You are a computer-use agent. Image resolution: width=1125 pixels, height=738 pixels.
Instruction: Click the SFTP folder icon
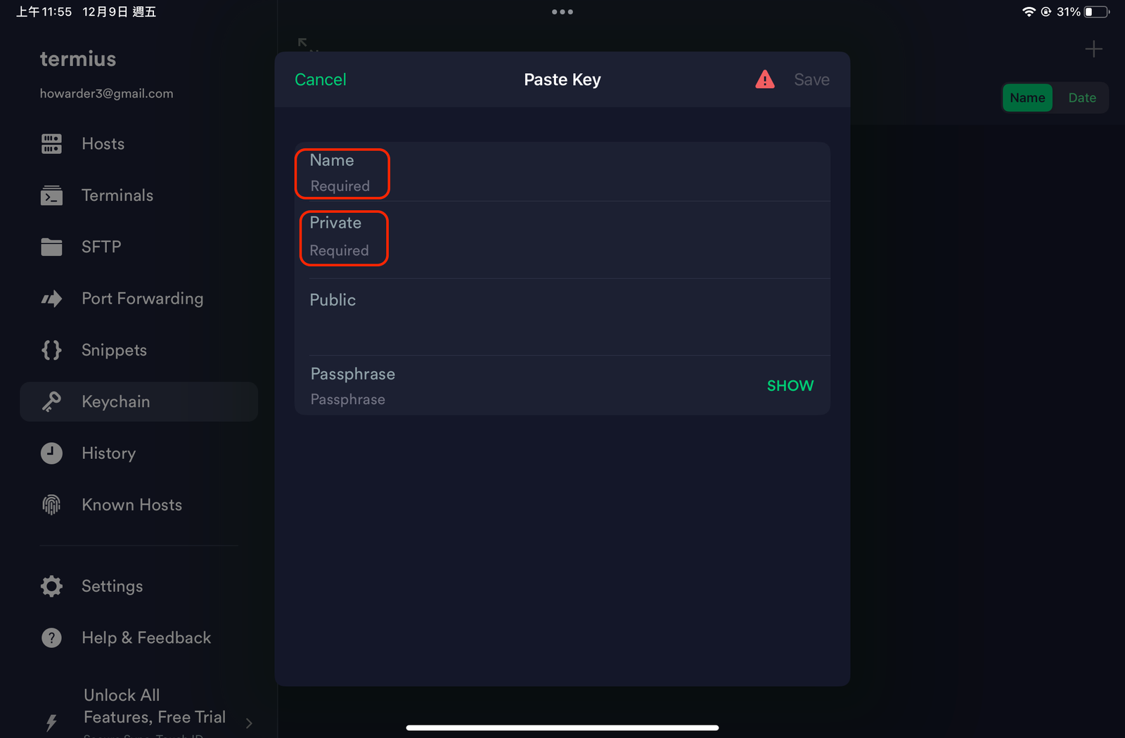(51, 247)
